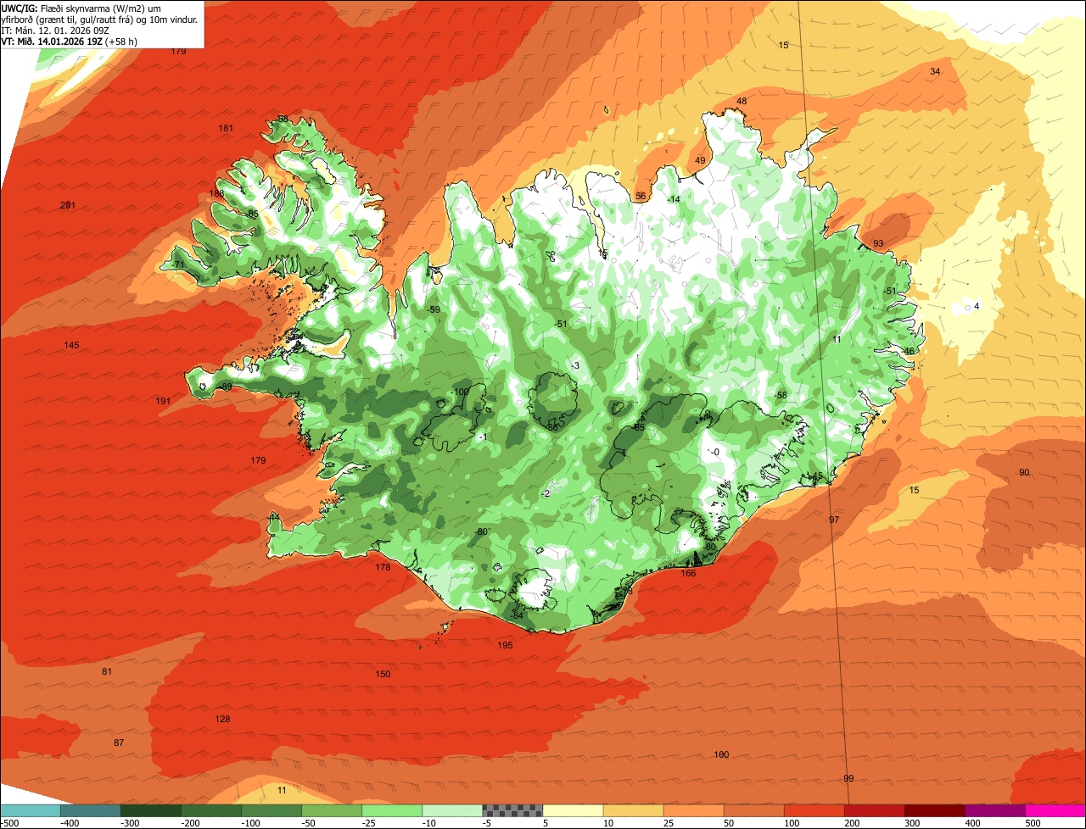Click the light orange swatch between 25 and 50
The height and width of the screenshot is (829, 1086).
click(x=693, y=810)
